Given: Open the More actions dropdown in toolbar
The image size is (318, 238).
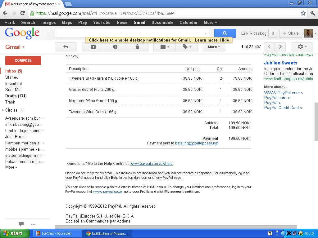Looking at the screenshot, I should click(x=214, y=47).
